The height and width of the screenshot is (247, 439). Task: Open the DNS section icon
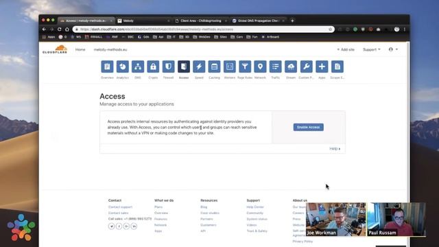point(138,67)
